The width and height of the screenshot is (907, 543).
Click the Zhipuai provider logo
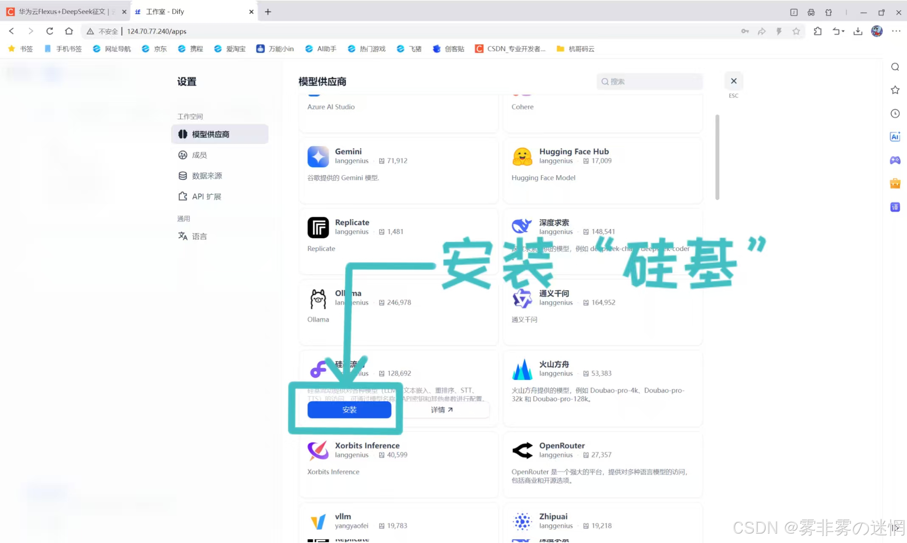tap(522, 521)
